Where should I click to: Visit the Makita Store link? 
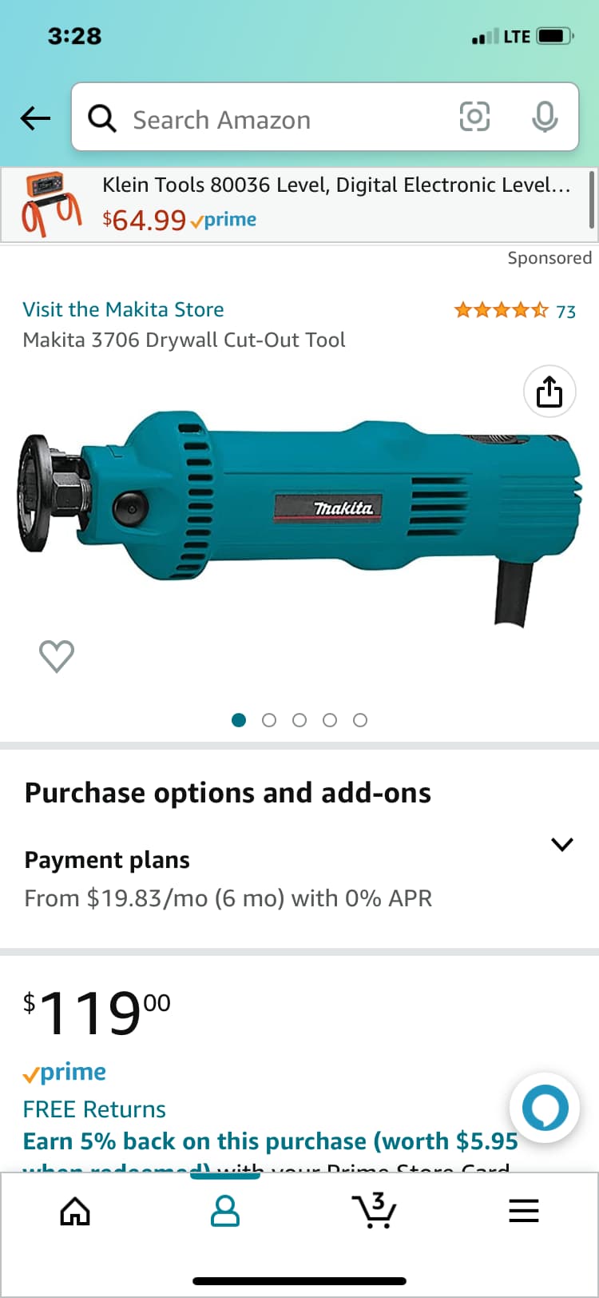coord(123,309)
